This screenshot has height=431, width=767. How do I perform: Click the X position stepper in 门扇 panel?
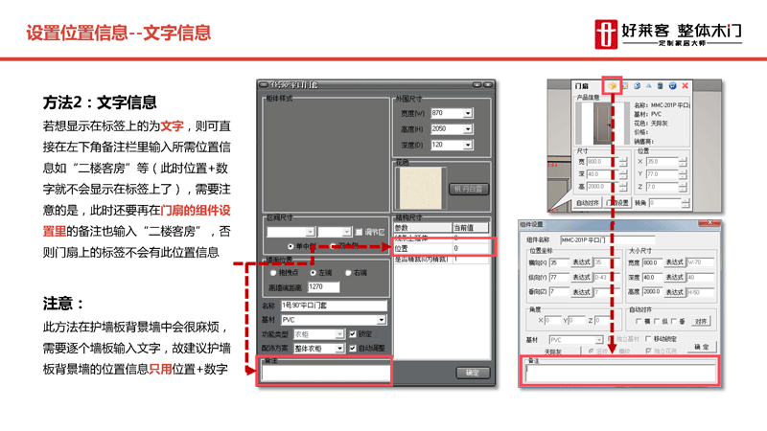click(x=683, y=162)
